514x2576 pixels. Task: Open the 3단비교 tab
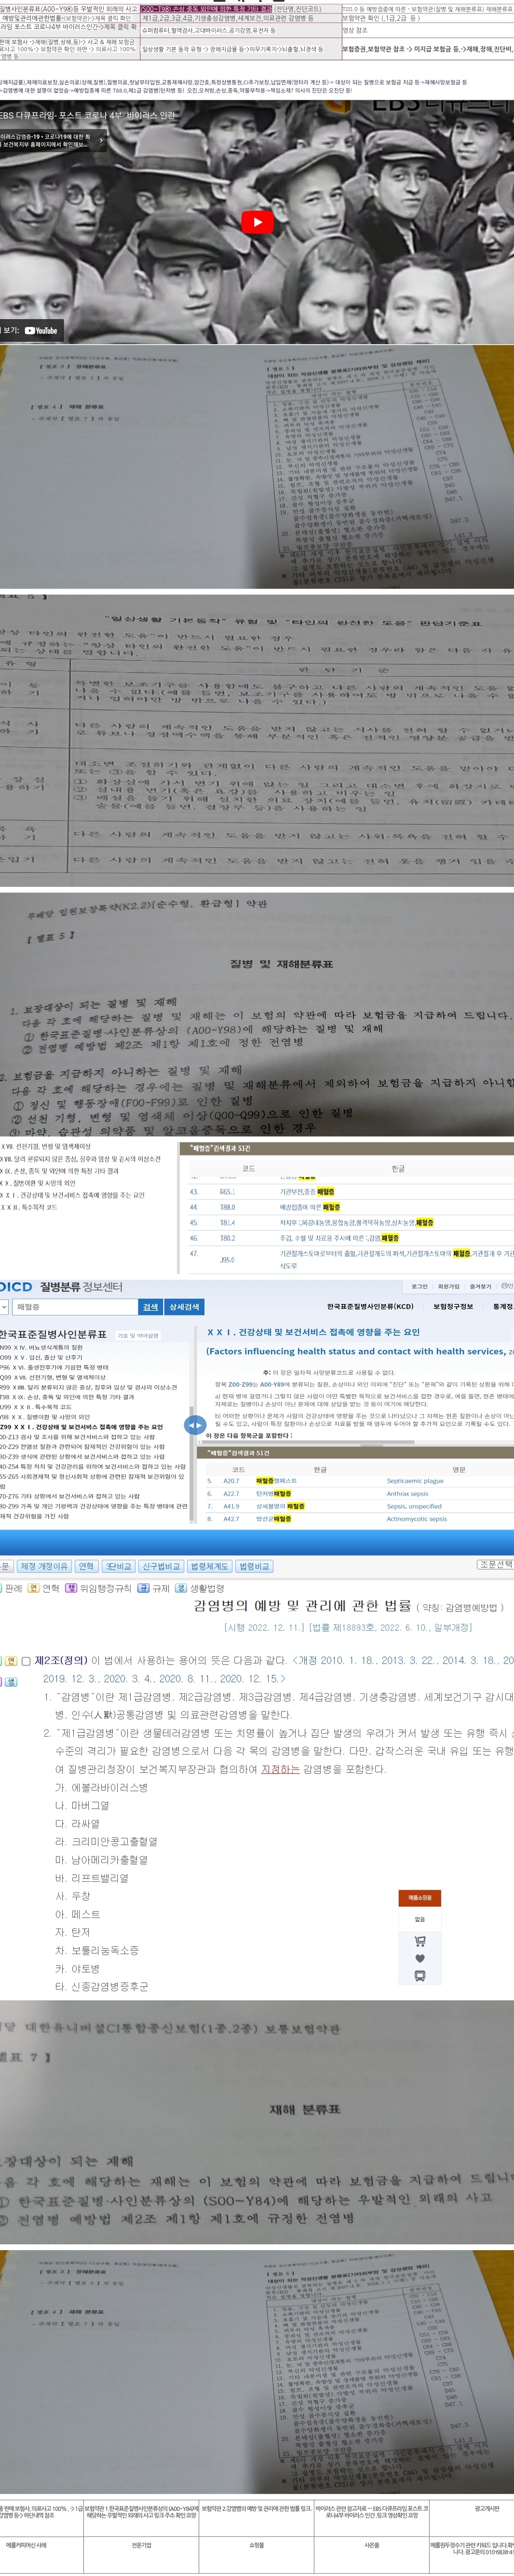[x=119, y=1566]
